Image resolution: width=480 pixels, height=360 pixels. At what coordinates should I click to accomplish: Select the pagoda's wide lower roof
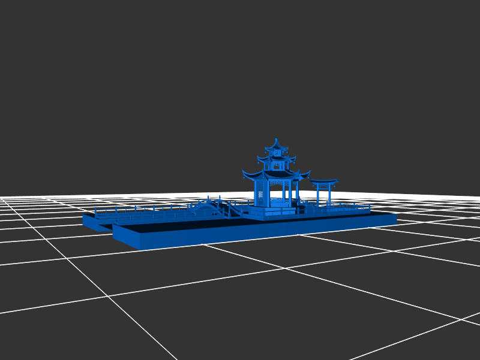[x=275, y=175]
